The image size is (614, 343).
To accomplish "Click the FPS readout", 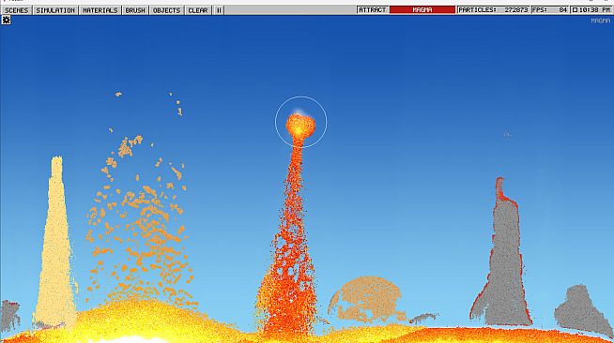I will pos(550,9).
